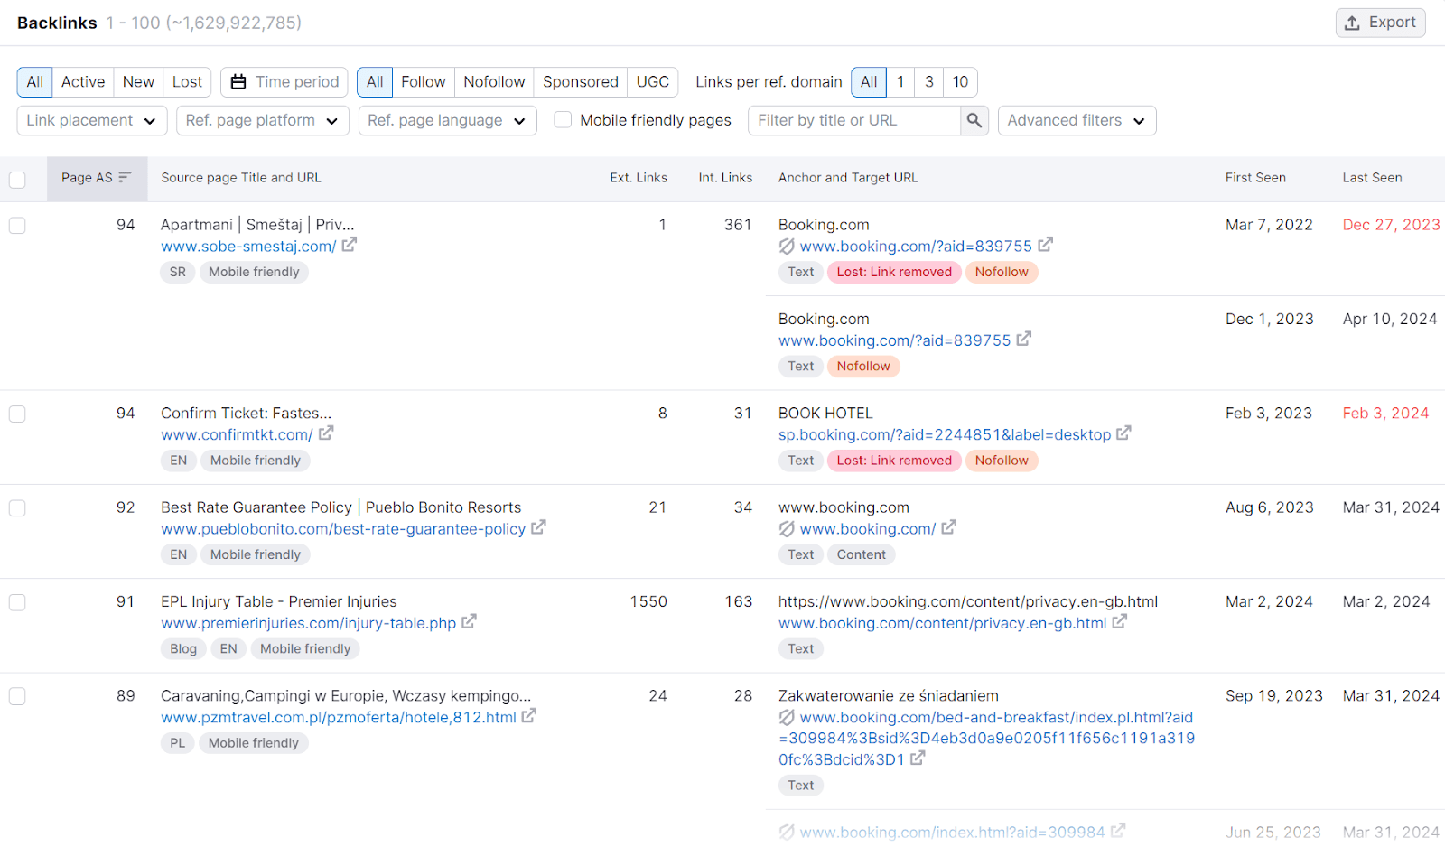Open sp.booking.com/?aid=2244851 target link

point(945,434)
